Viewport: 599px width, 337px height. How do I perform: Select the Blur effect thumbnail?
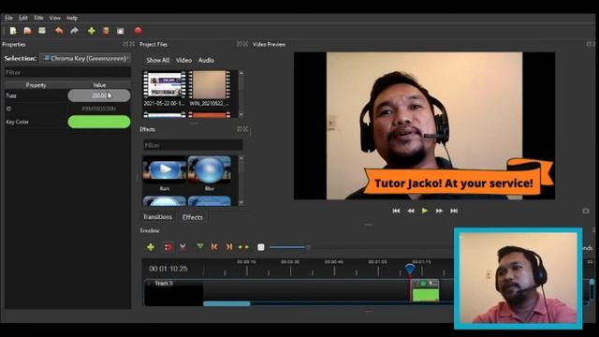click(x=210, y=170)
